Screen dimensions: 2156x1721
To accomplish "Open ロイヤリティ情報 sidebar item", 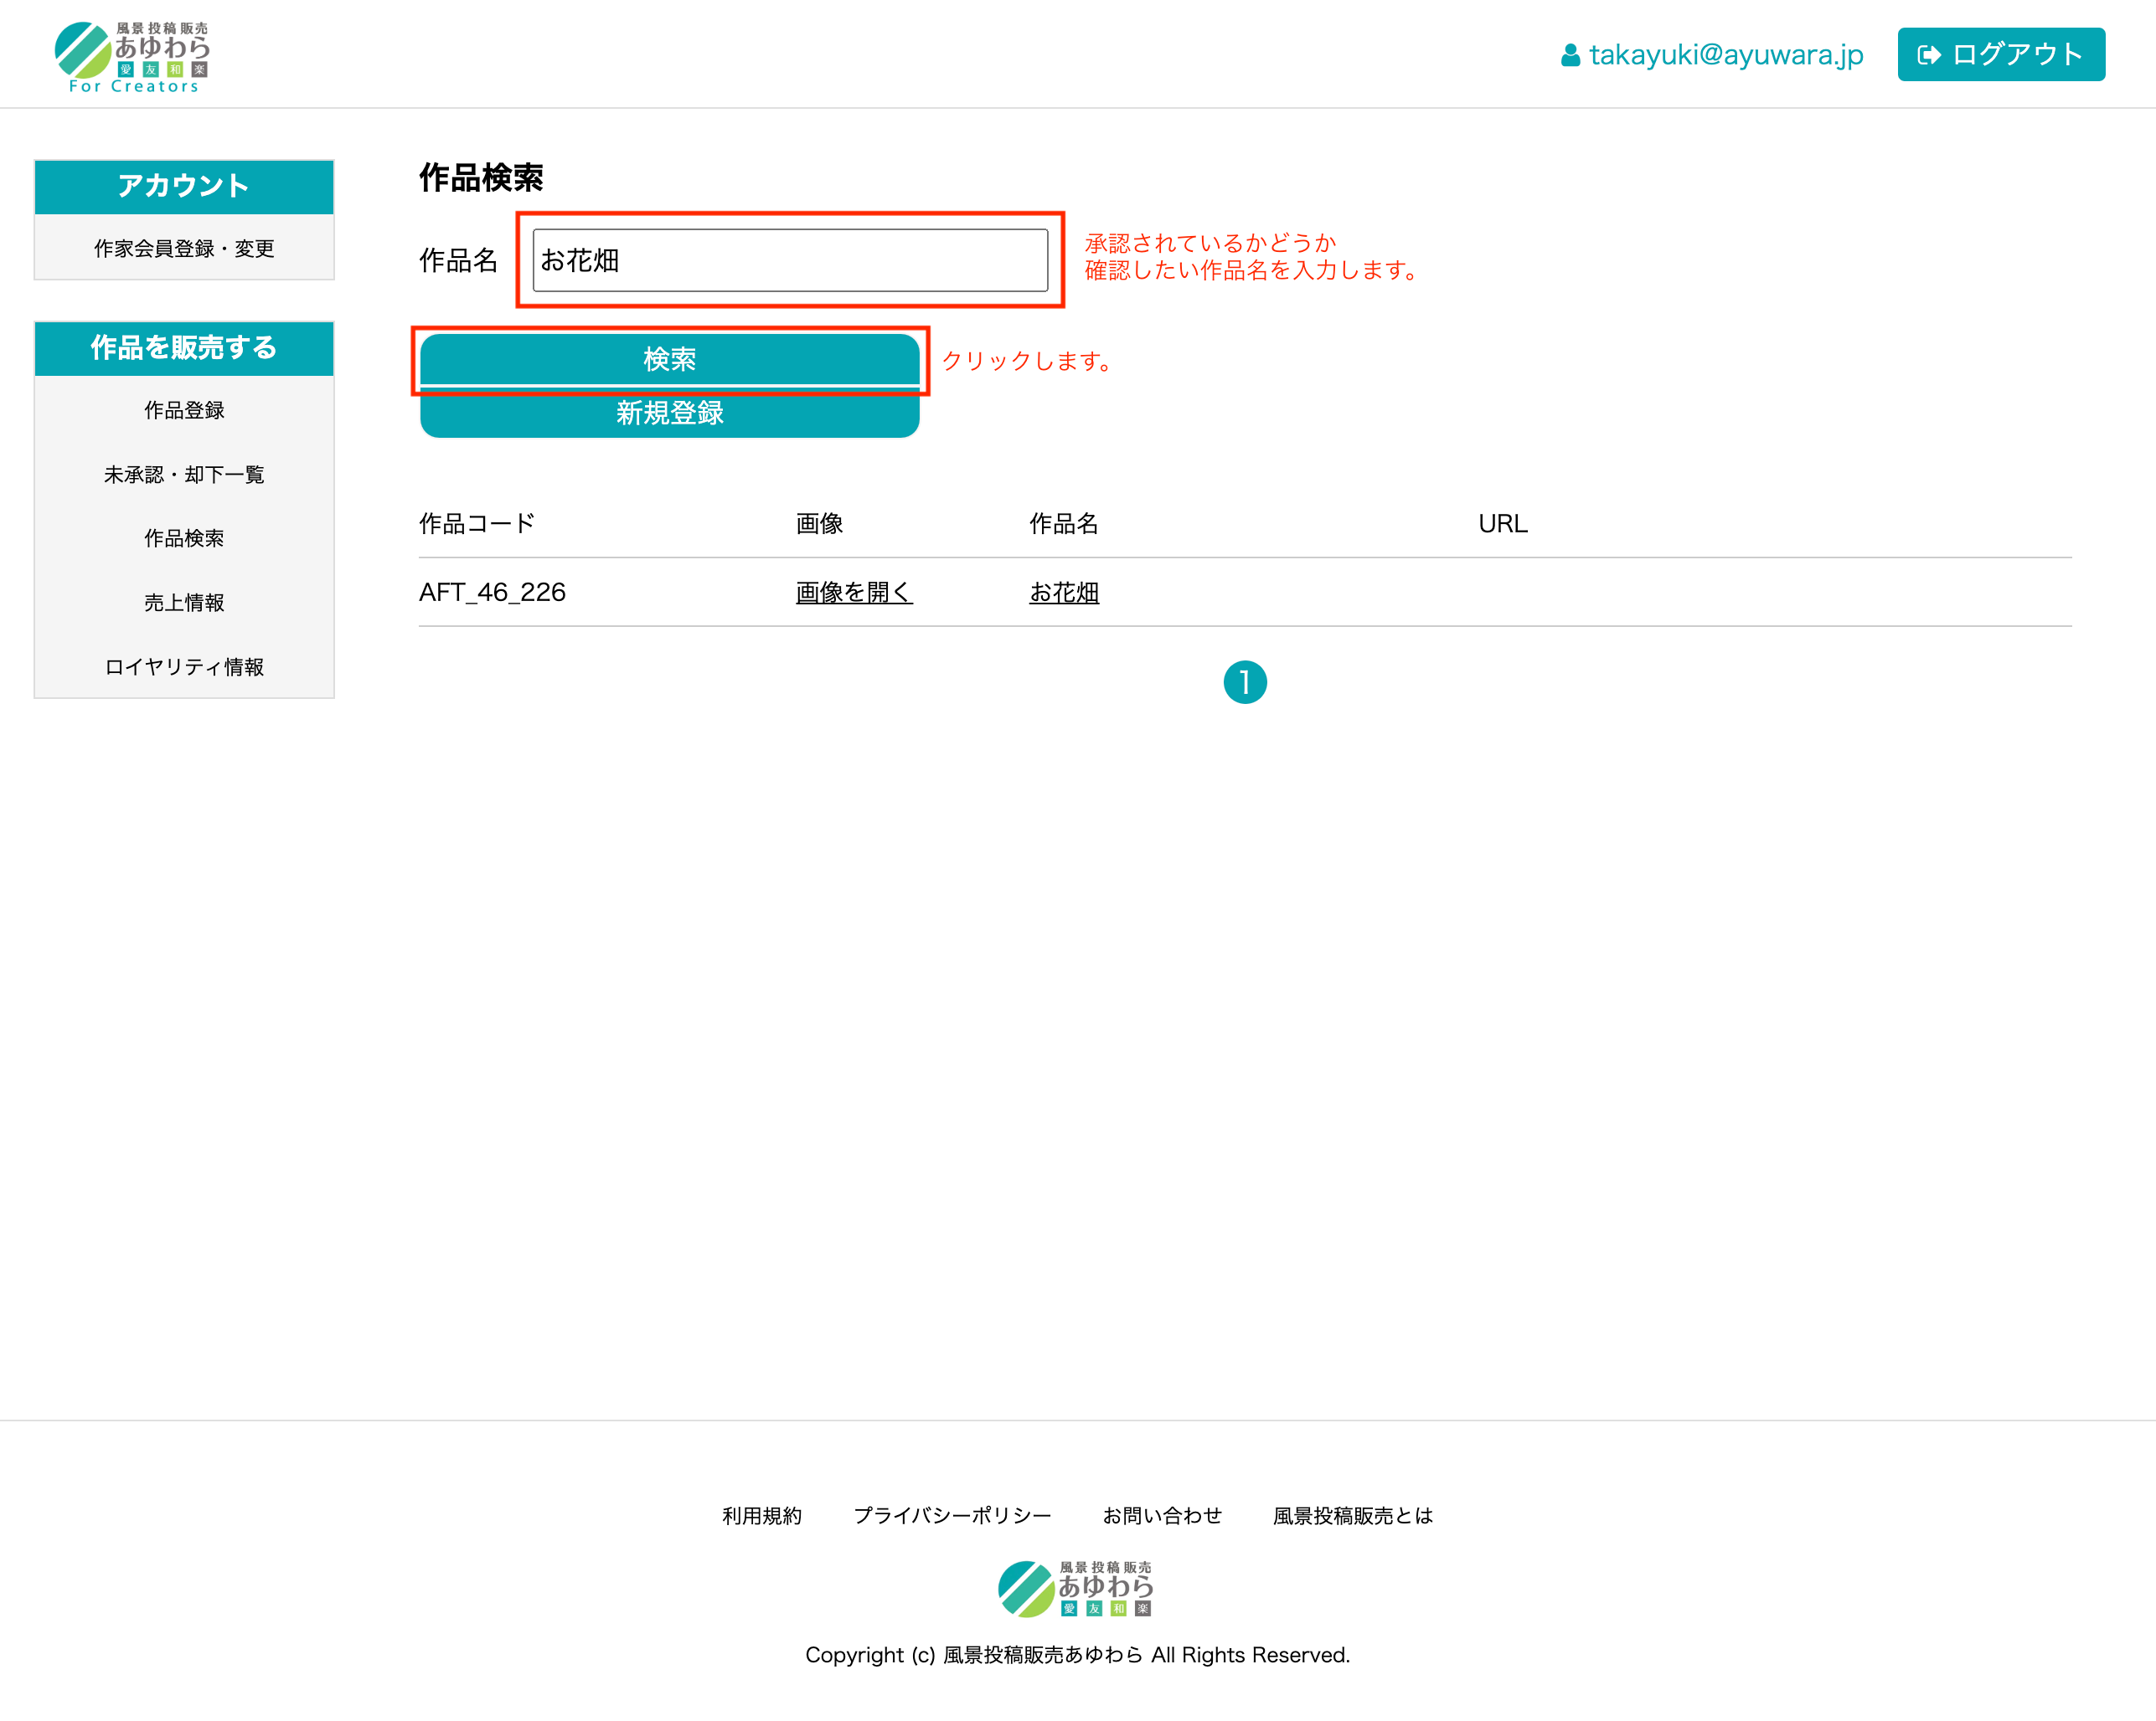I will pos(184,666).
